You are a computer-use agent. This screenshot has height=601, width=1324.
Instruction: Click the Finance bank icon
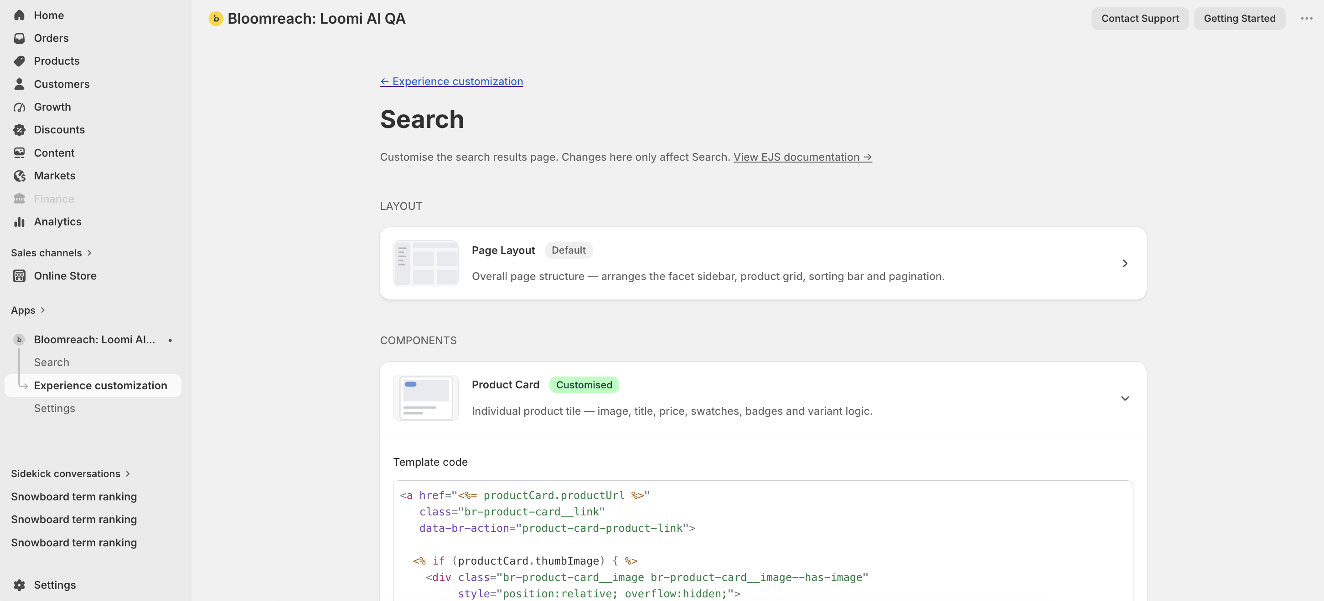point(19,199)
